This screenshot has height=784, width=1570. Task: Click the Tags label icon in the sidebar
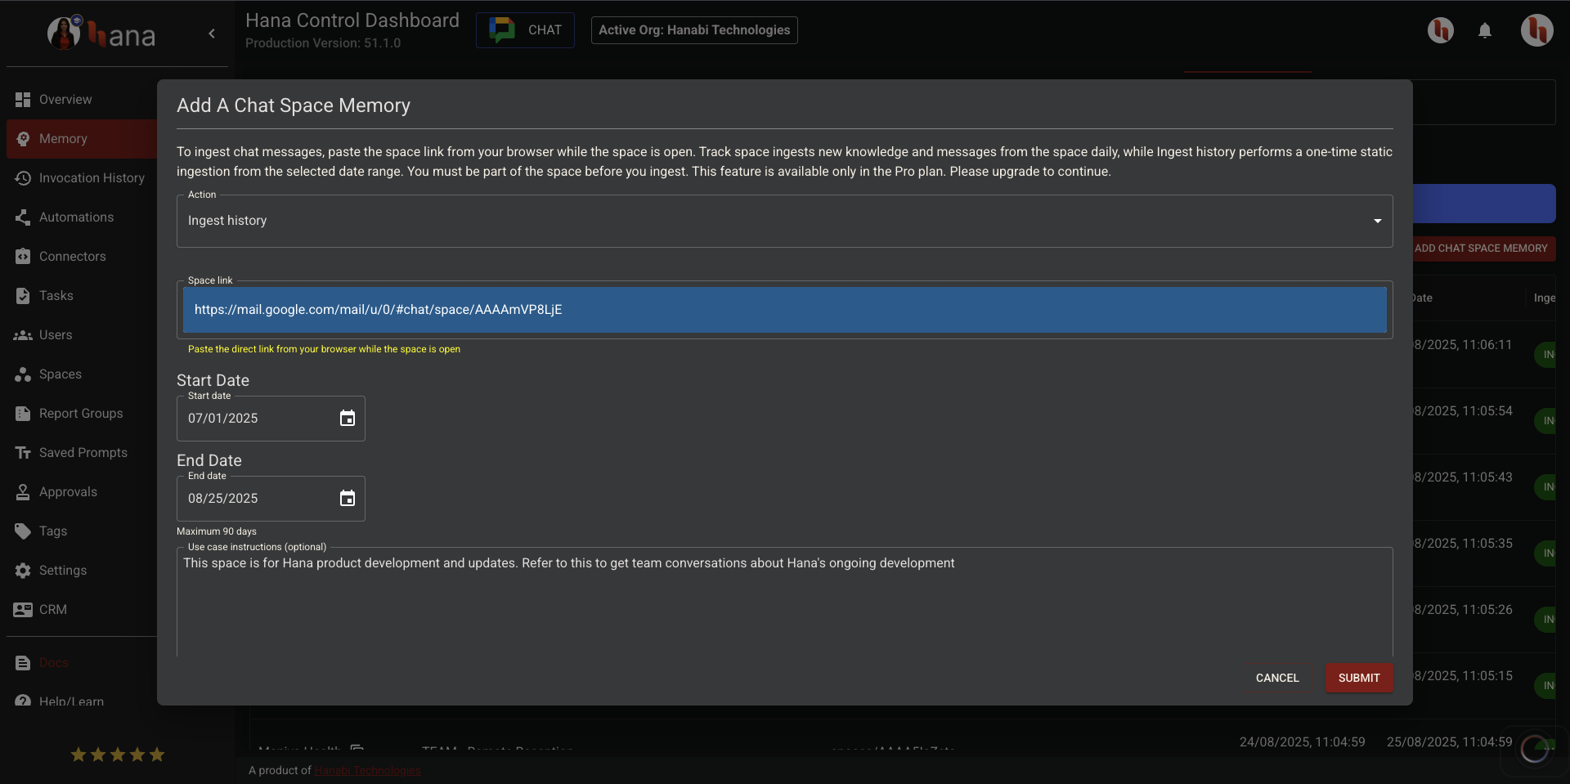(x=23, y=531)
